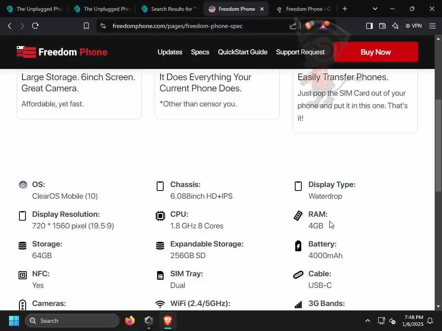The height and width of the screenshot is (331, 442).
Task: Open the Brave Wallet icon
Action: click(x=382, y=26)
